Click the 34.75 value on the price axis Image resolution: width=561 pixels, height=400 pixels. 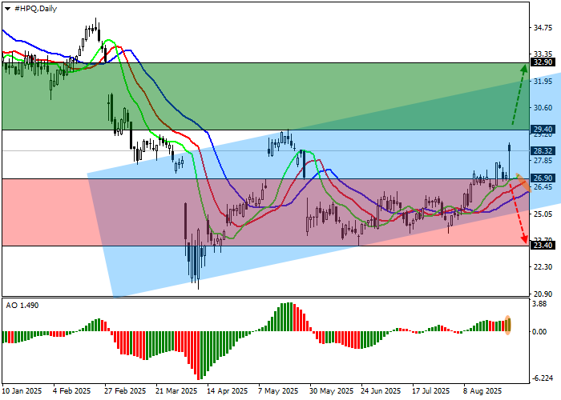pyautogui.click(x=543, y=27)
